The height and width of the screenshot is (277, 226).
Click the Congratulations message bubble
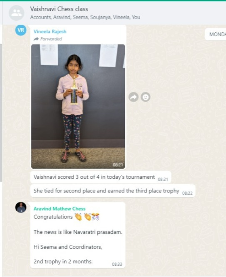coord(78,235)
